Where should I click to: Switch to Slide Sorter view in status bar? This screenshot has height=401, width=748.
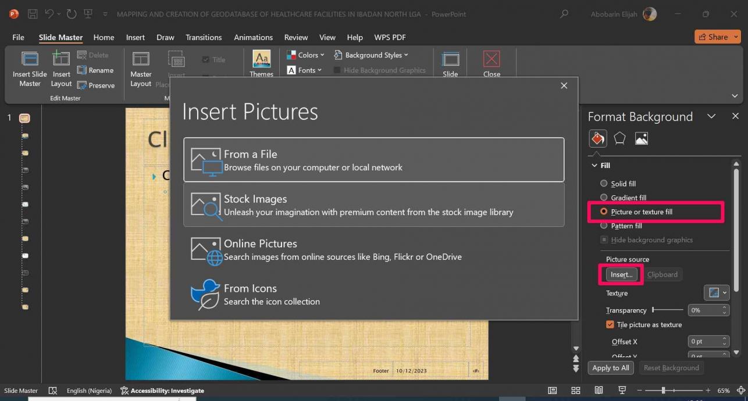click(576, 391)
